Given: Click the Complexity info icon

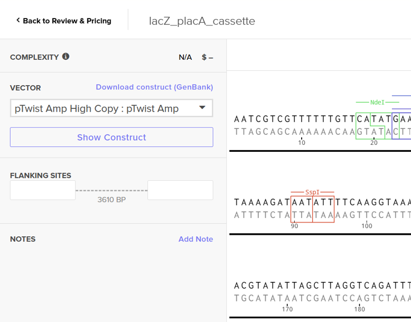Looking at the screenshot, I should click(x=66, y=57).
